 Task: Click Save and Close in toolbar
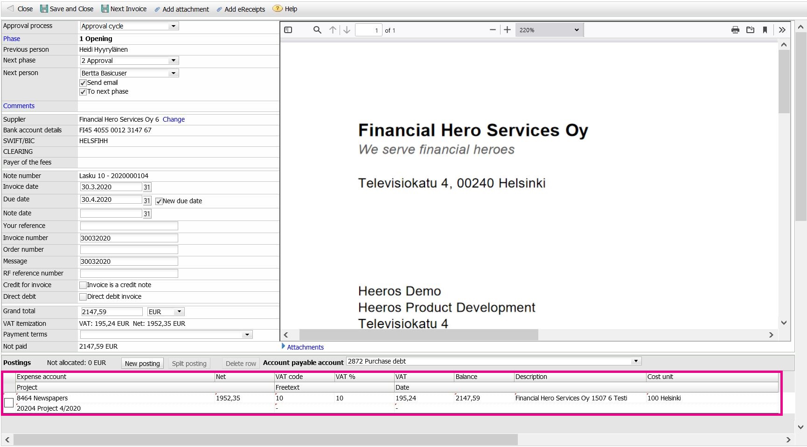67,9
